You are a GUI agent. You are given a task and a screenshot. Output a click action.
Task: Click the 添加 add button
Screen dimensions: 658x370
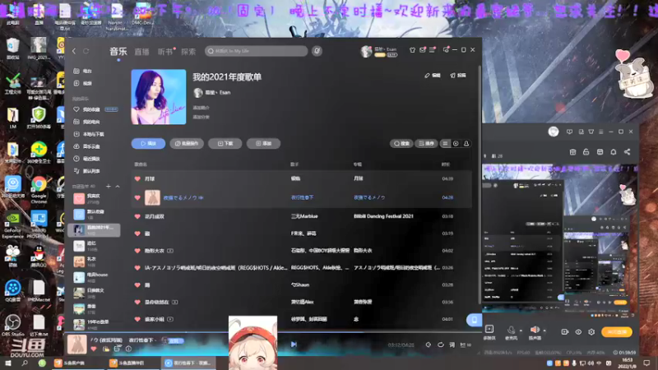(x=263, y=143)
